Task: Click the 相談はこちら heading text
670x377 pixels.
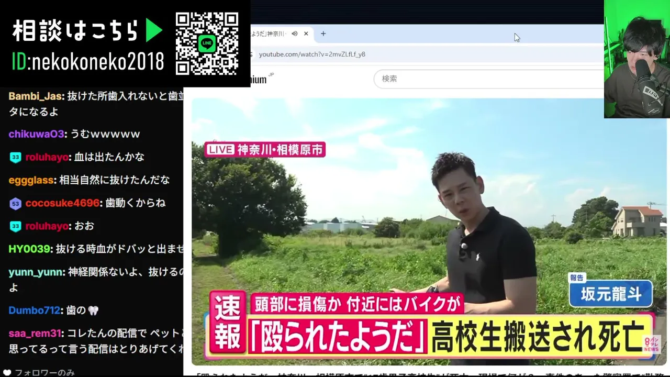Action: point(75,31)
